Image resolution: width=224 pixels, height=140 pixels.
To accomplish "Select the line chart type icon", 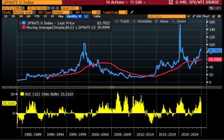I will (x=86, y=16).
